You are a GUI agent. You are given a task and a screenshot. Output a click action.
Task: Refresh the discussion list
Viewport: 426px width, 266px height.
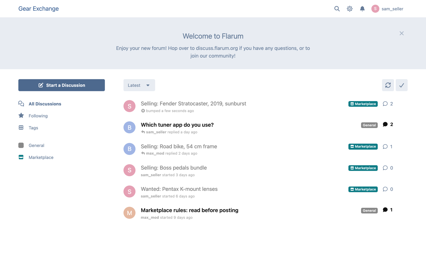388,85
